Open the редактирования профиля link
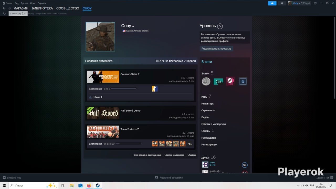This screenshot has height=189, width=336. point(215,41)
